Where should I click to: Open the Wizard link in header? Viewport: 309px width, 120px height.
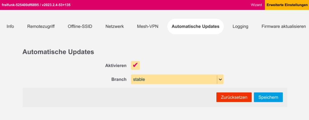pos(256,5)
